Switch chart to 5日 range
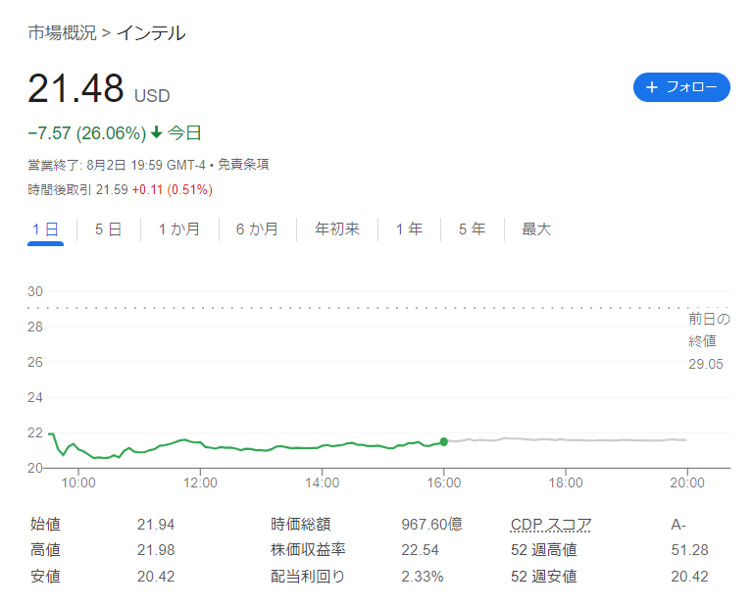 [108, 229]
